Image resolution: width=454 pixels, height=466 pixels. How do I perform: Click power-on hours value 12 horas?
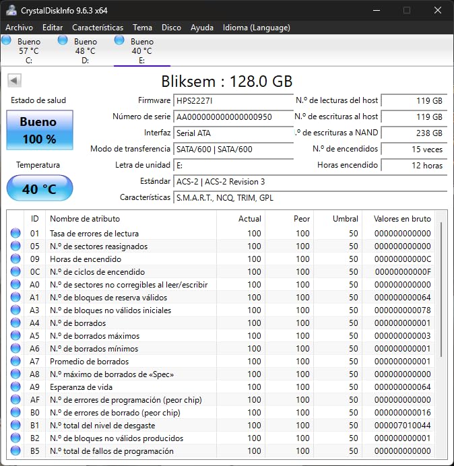tap(414, 165)
